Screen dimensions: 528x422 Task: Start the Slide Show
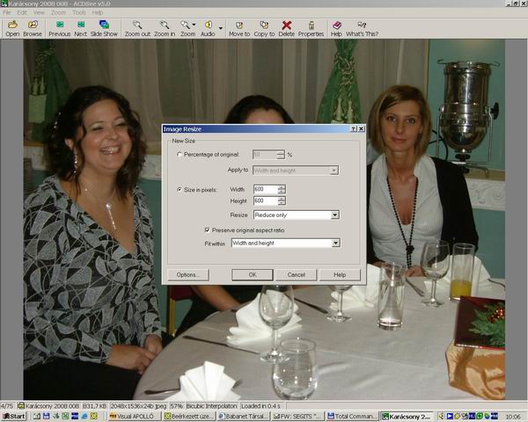[x=104, y=28]
